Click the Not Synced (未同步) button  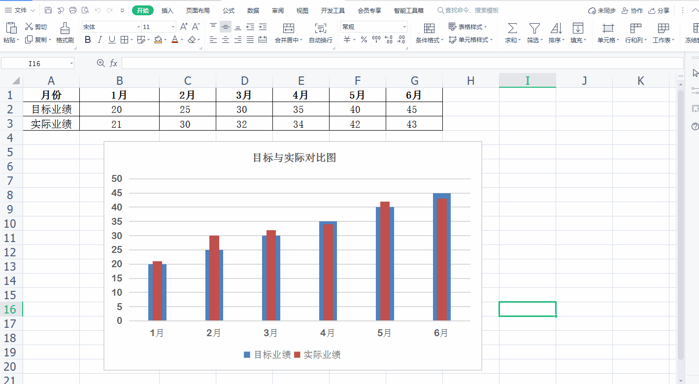click(602, 10)
